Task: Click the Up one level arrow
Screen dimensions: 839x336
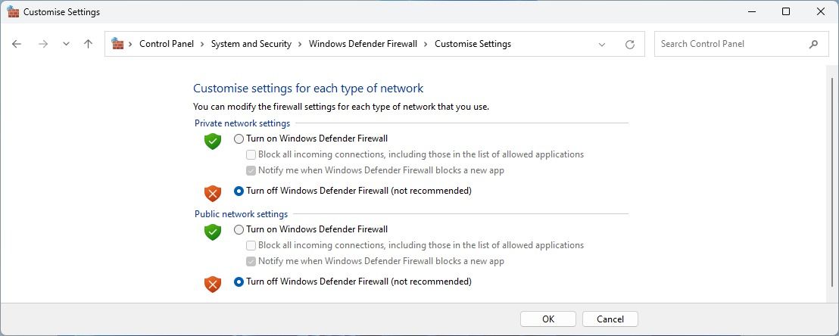Action: tap(88, 44)
